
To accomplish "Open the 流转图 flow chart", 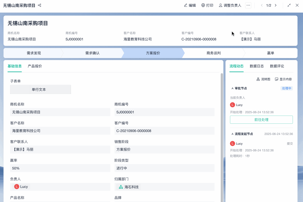I will (x=263, y=79).
